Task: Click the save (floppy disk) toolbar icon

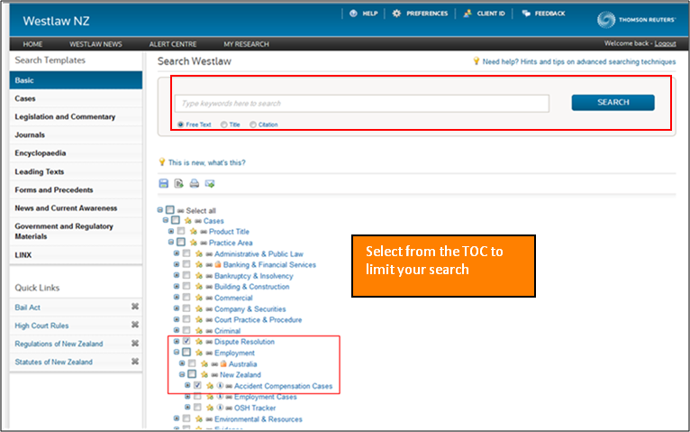Action: pos(163,184)
